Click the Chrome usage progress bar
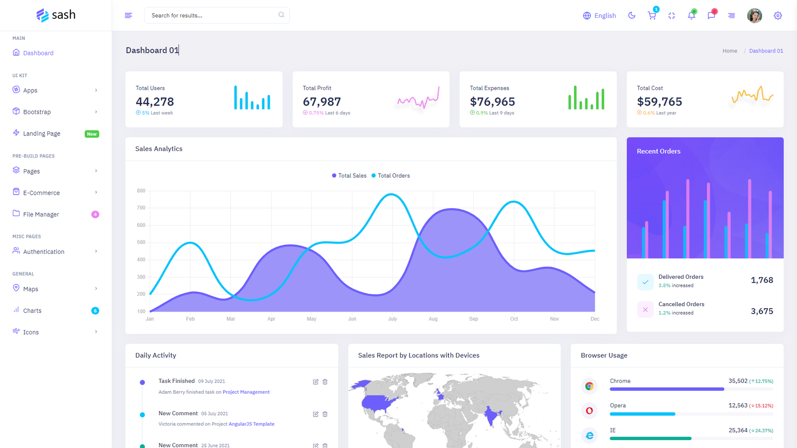This screenshot has width=797, height=448. (x=691, y=389)
